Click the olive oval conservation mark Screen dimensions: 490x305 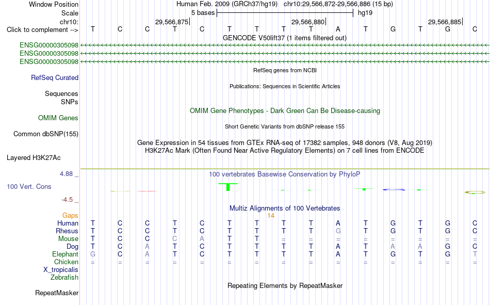click(x=475, y=192)
